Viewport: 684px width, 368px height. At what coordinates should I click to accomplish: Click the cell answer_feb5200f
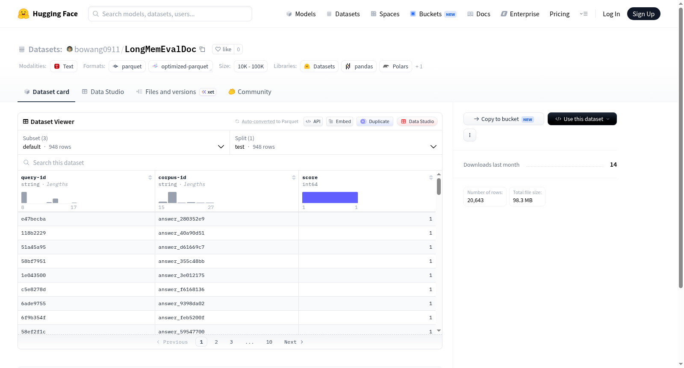227,318
